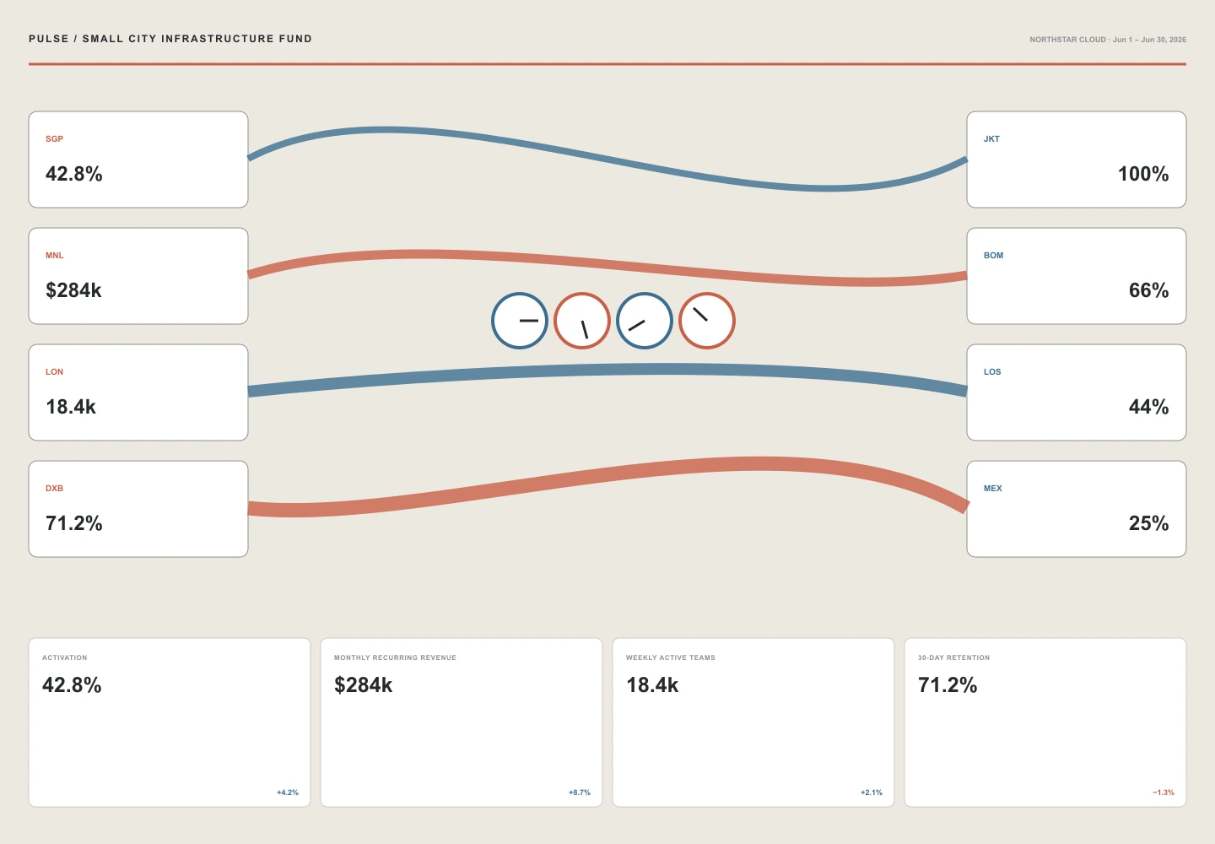Click the red flow from MNL to BOM
The image size is (1215, 844).
pos(607,267)
